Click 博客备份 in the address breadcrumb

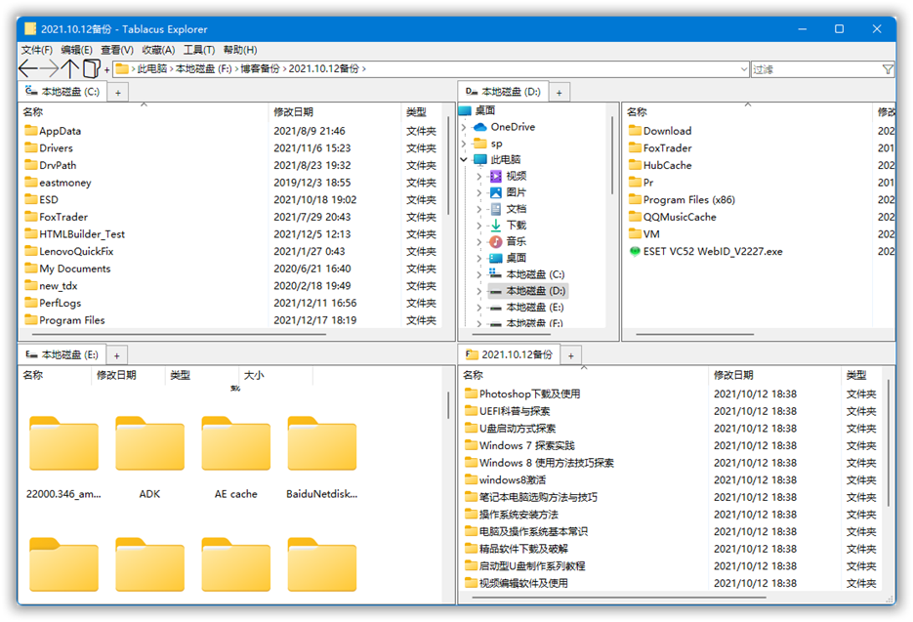tap(260, 69)
